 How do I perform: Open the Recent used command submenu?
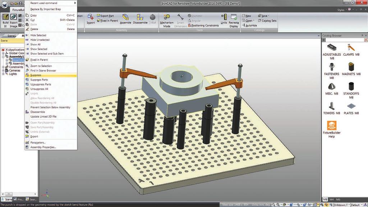[51, 3]
